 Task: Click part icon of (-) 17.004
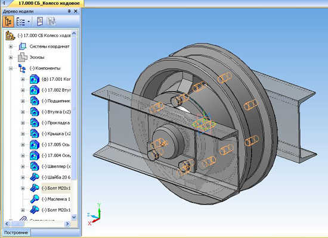[x=35, y=156]
